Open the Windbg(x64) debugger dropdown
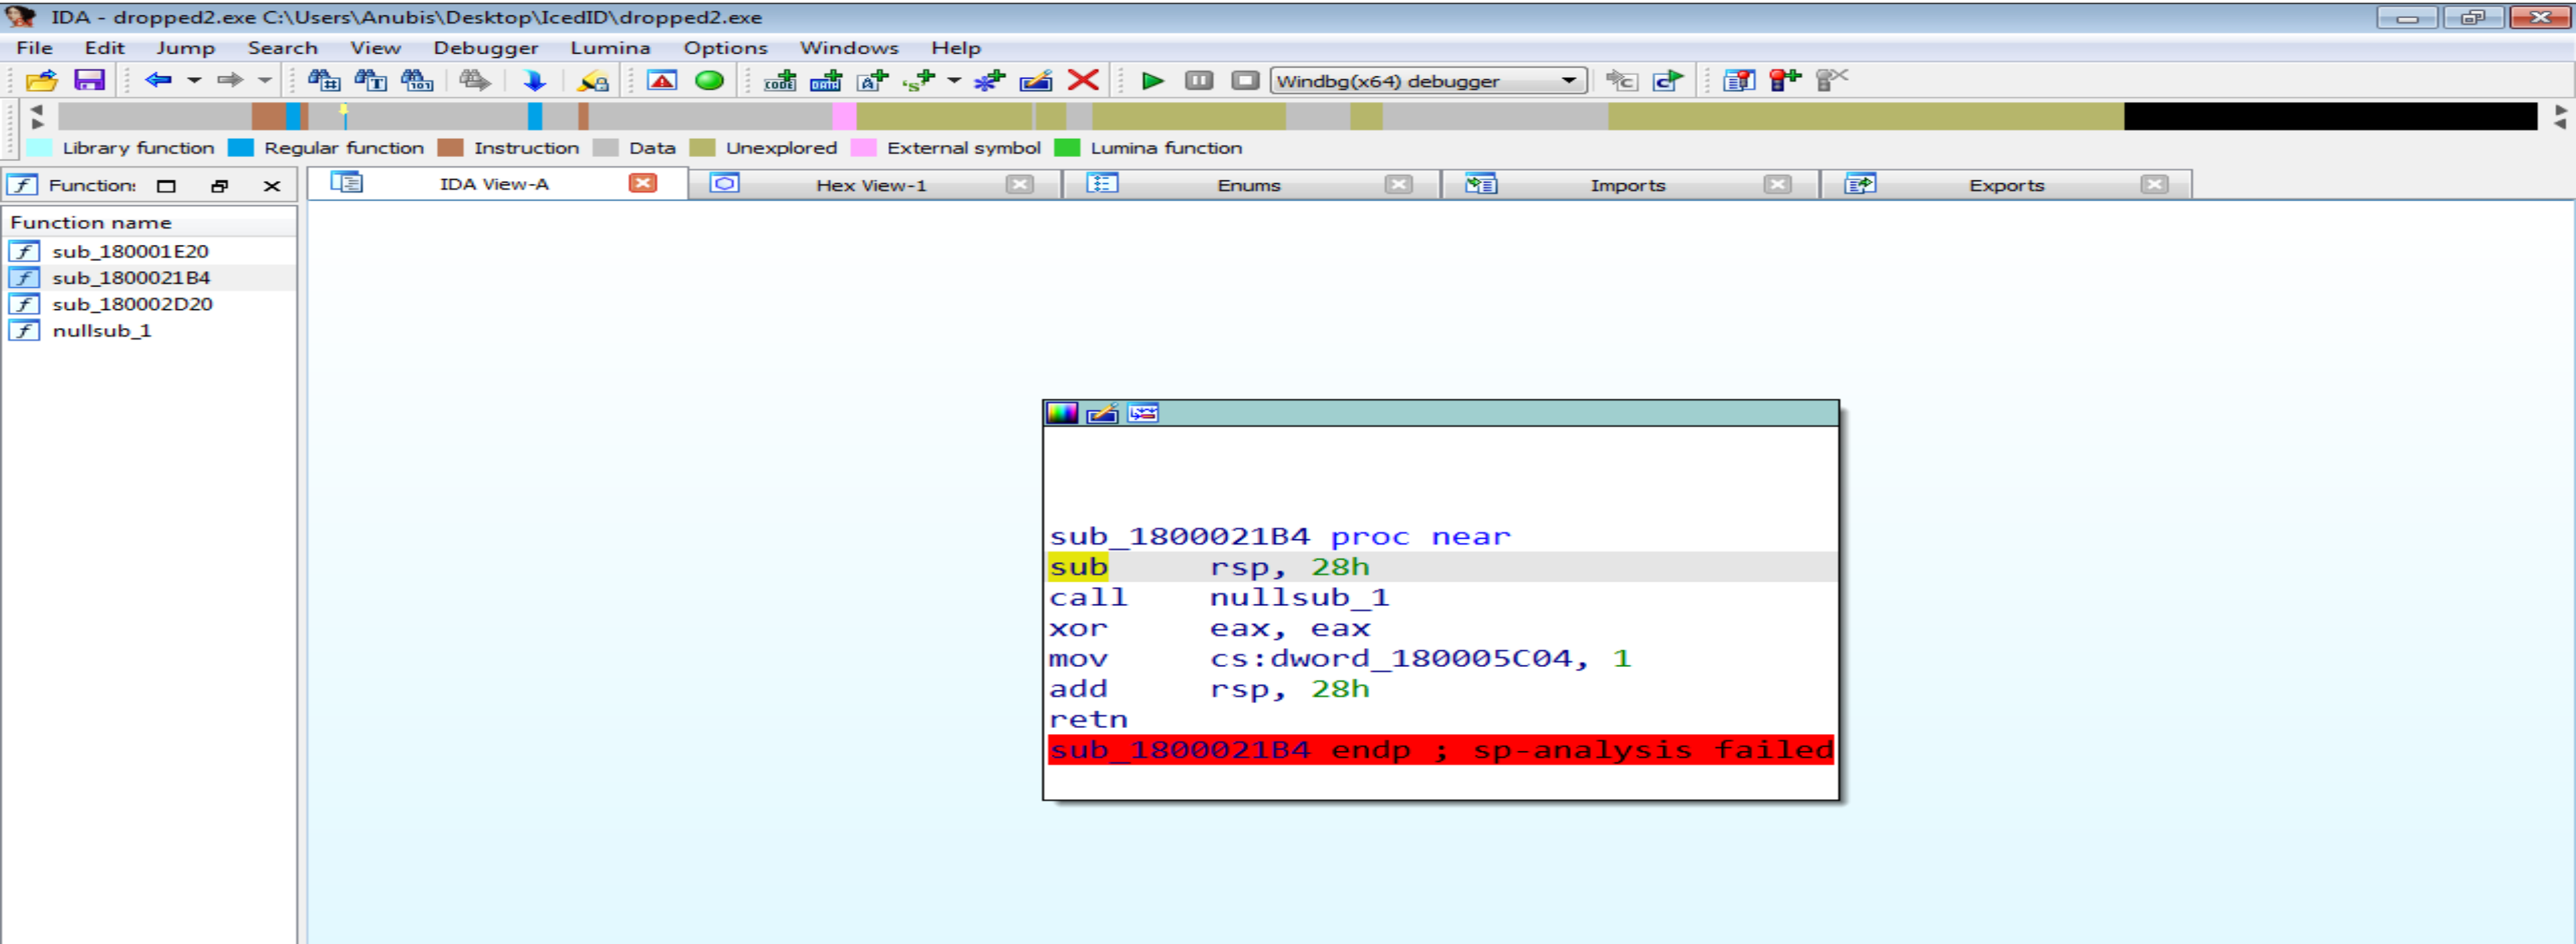 point(1569,80)
